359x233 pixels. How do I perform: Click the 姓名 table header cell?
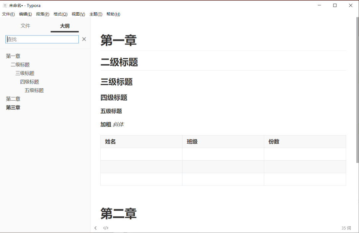tap(110, 141)
